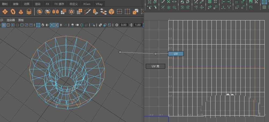Select UV in the marking menu

click(x=176, y=54)
